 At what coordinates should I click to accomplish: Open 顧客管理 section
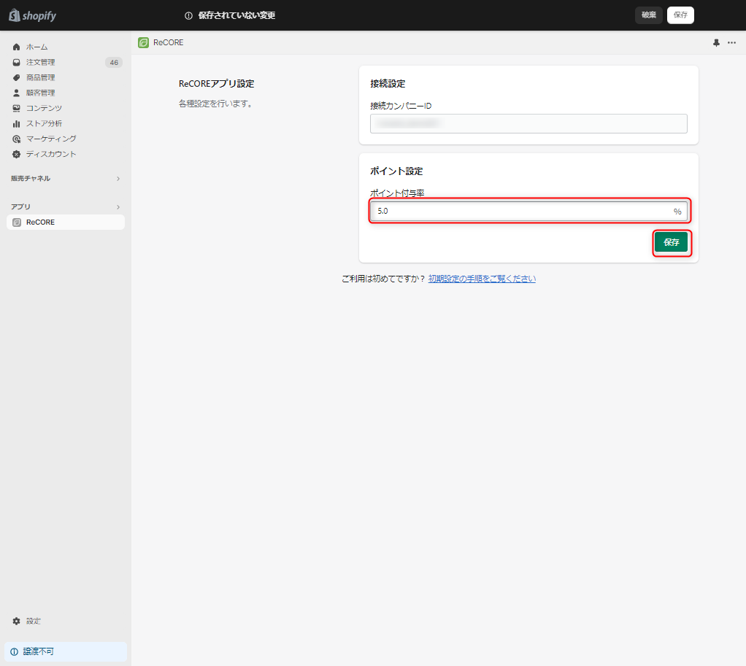tap(40, 93)
